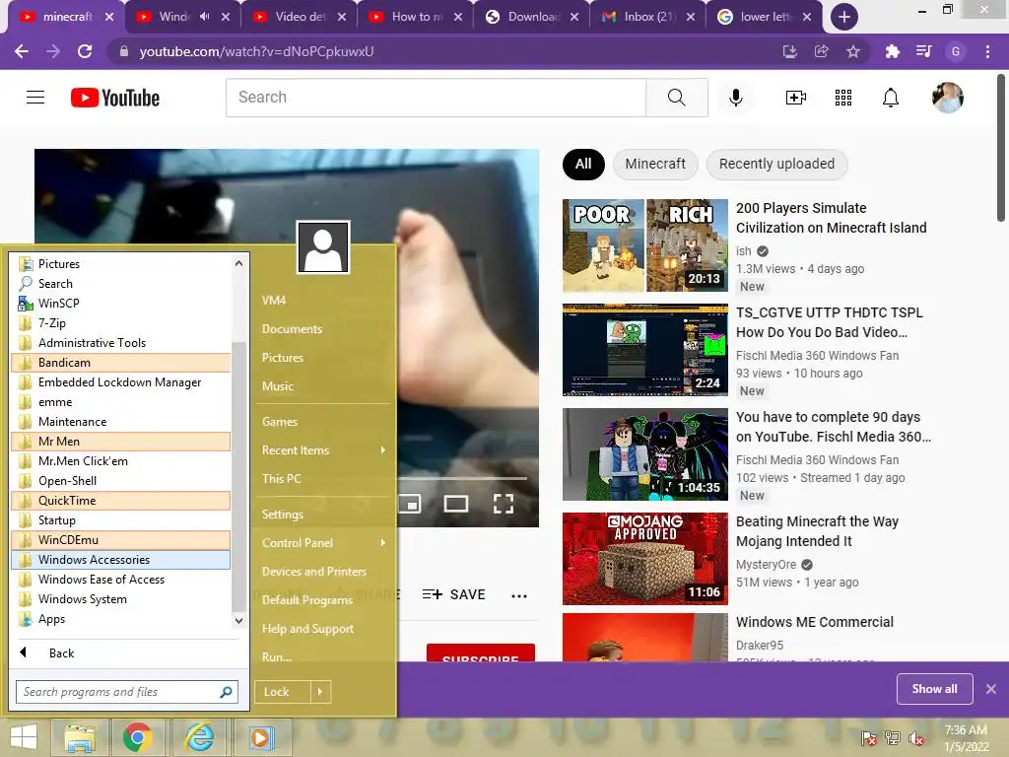The width and height of the screenshot is (1009, 757).
Task: Click the search icon in Start menu search box
Action: 226,692
